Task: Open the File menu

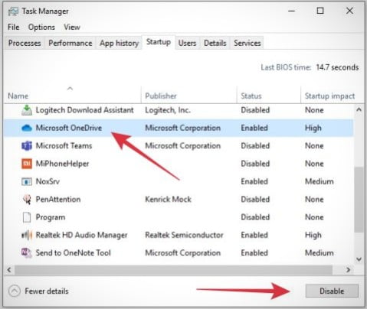Action: [14, 27]
